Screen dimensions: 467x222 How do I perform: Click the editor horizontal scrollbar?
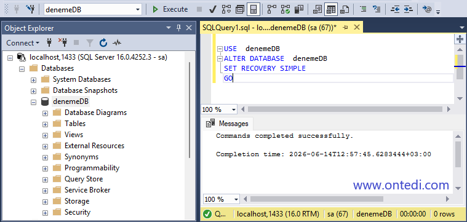(346, 109)
